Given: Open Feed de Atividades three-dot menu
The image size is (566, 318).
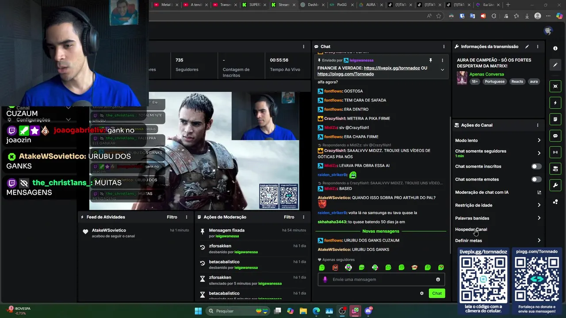Looking at the screenshot, I should pyautogui.click(x=187, y=217).
